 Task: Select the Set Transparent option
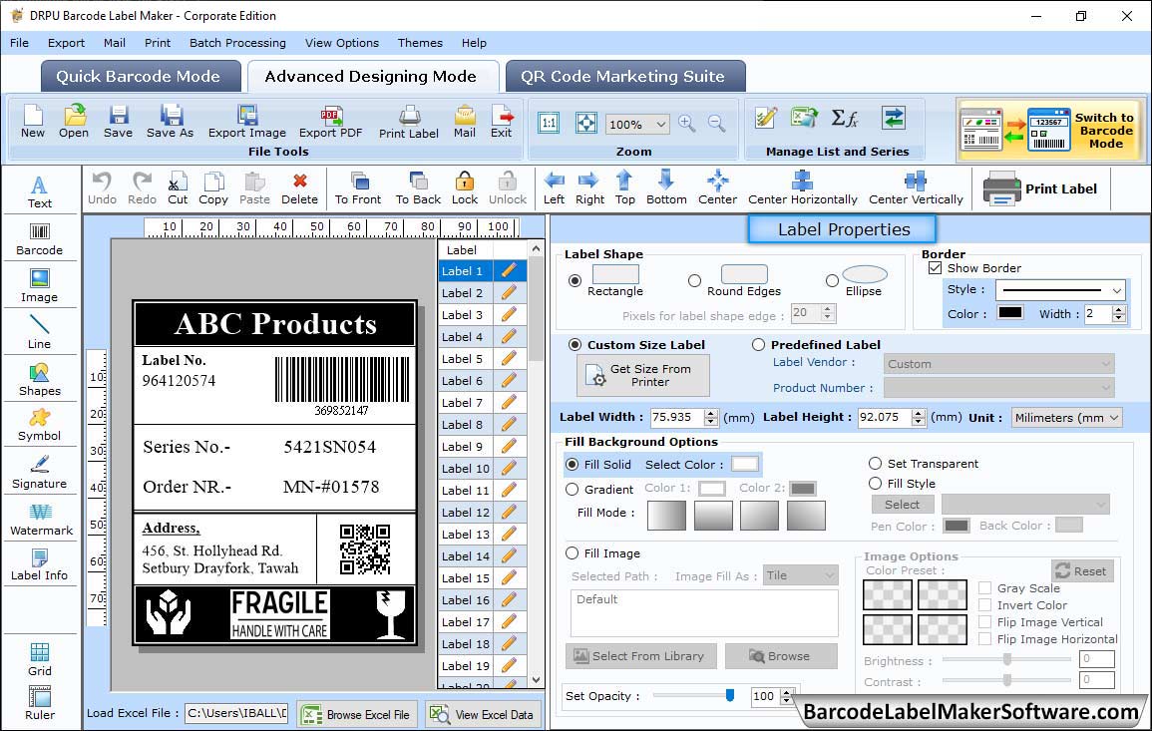pos(875,464)
